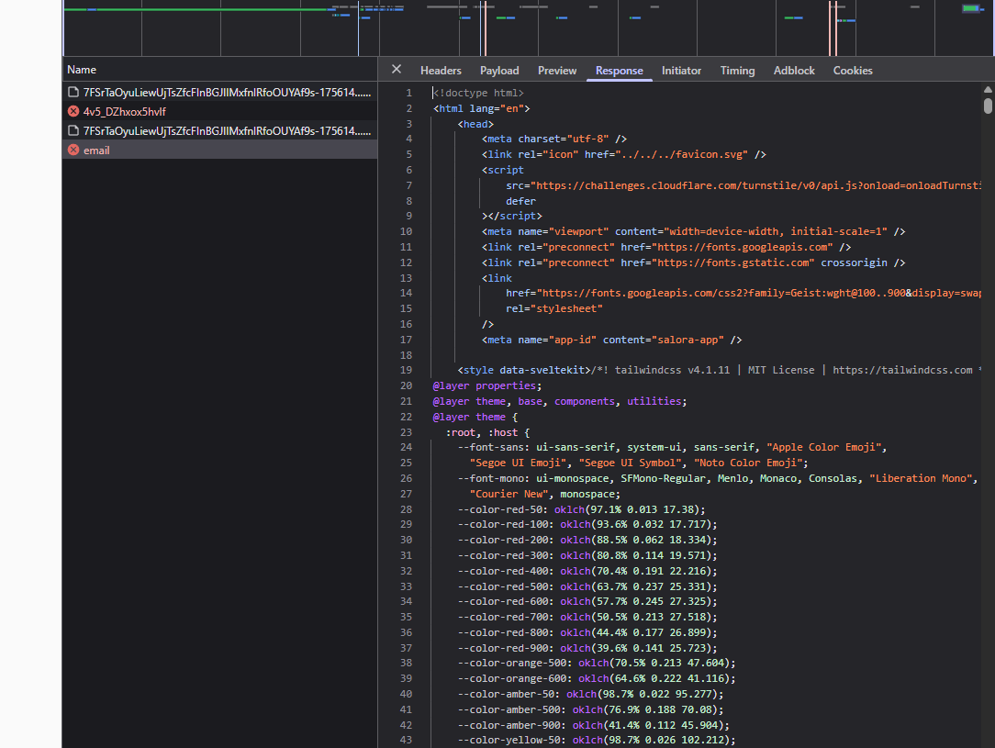Open the Cookies tab

tap(853, 71)
